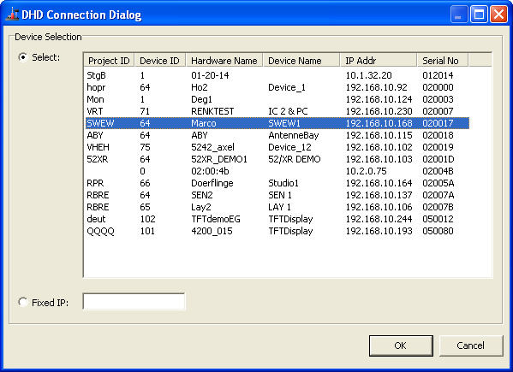Maximize the DHD Connection Dialog window

tap(479, 15)
